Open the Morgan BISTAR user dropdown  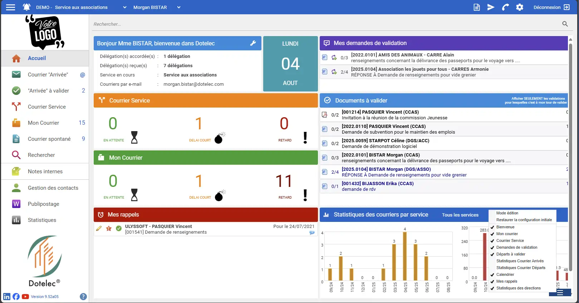tap(178, 7)
